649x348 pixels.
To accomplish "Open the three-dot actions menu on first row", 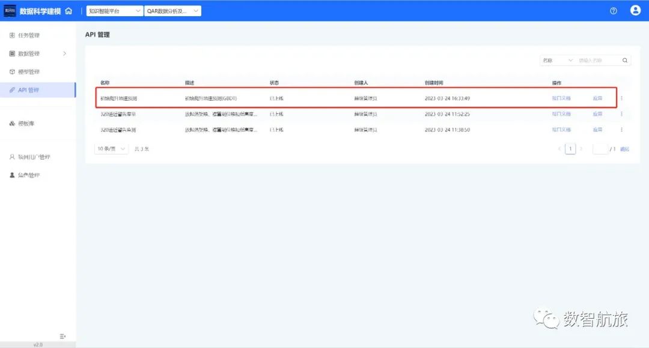I will coord(622,98).
